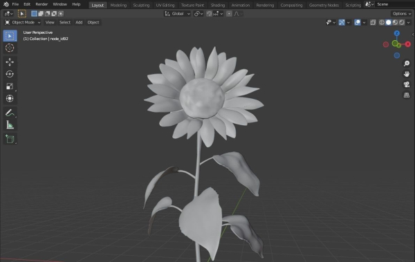Toggle X-Ray display
The image size is (415, 262).
373,23
